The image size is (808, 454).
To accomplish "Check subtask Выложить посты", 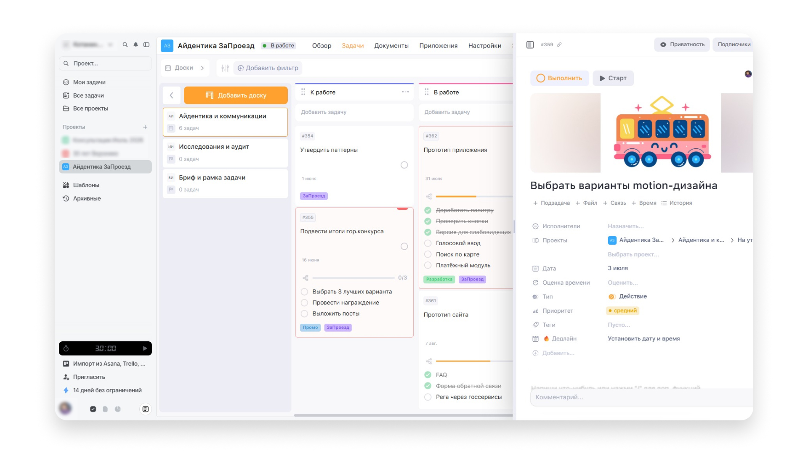I will pos(304,314).
